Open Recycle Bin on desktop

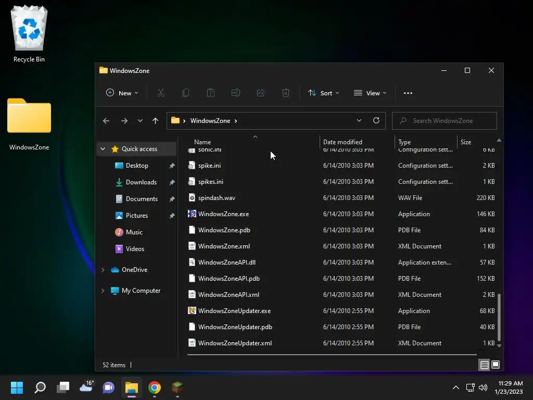point(29,34)
